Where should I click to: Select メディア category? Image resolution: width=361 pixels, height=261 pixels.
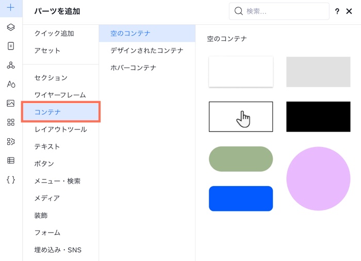point(47,198)
